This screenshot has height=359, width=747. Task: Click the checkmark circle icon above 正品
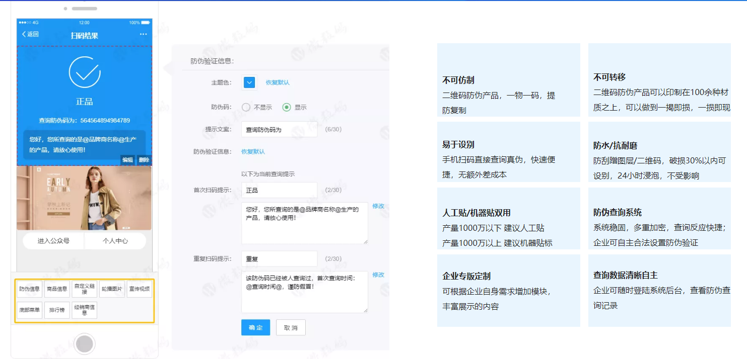click(x=85, y=72)
